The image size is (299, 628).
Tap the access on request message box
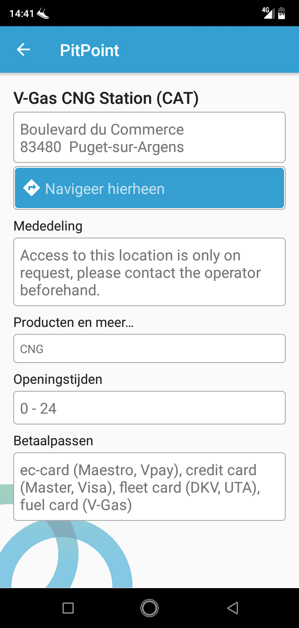pyautogui.click(x=149, y=272)
